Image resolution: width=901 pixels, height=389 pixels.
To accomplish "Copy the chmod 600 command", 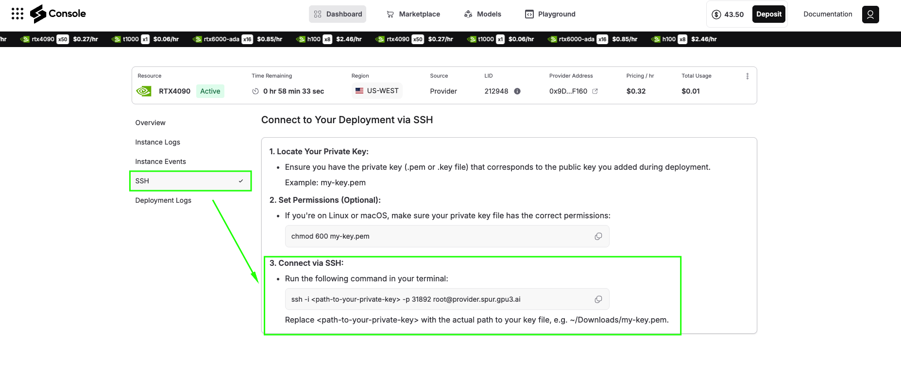I will [x=598, y=236].
